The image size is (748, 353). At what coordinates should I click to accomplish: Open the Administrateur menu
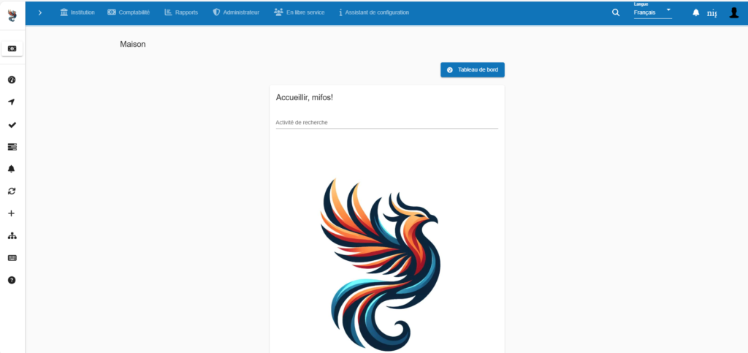click(236, 12)
